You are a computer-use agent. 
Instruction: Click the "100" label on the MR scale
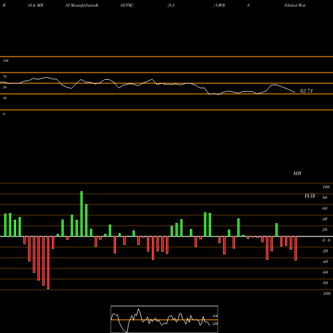pos(326,187)
